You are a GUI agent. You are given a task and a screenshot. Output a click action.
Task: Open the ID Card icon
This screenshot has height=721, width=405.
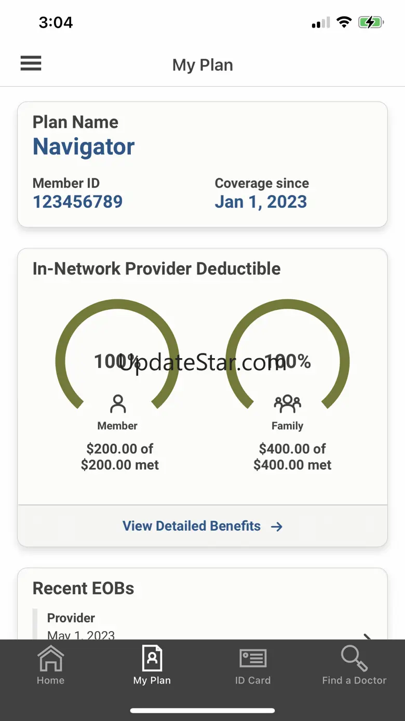pyautogui.click(x=253, y=659)
